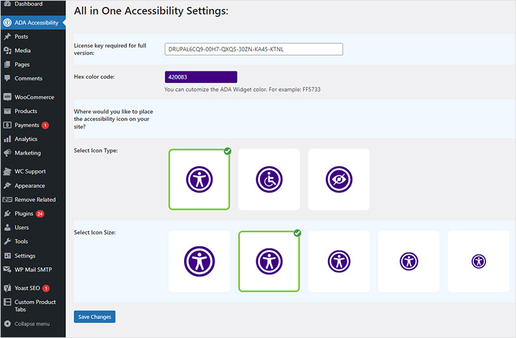The width and height of the screenshot is (516, 338).
Task: Click the Yoast SEO icon
Action: (x=7, y=288)
